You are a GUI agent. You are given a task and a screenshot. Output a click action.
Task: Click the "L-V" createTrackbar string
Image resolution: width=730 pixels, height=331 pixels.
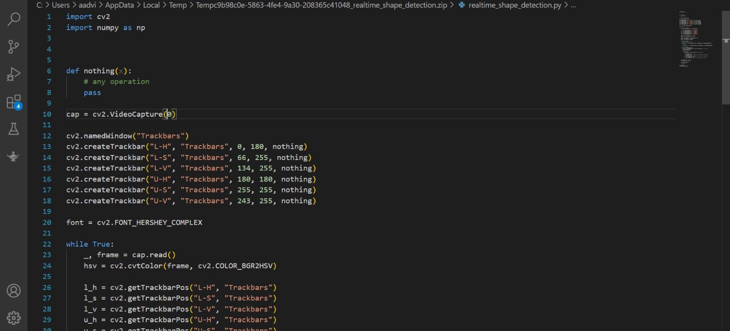[x=161, y=168]
